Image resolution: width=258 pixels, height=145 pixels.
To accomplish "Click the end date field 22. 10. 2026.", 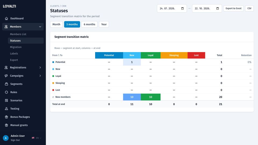I will (207, 8).
